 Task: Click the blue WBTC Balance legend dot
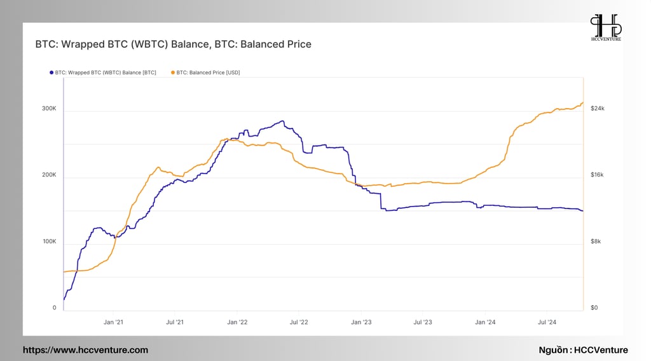click(x=51, y=72)
